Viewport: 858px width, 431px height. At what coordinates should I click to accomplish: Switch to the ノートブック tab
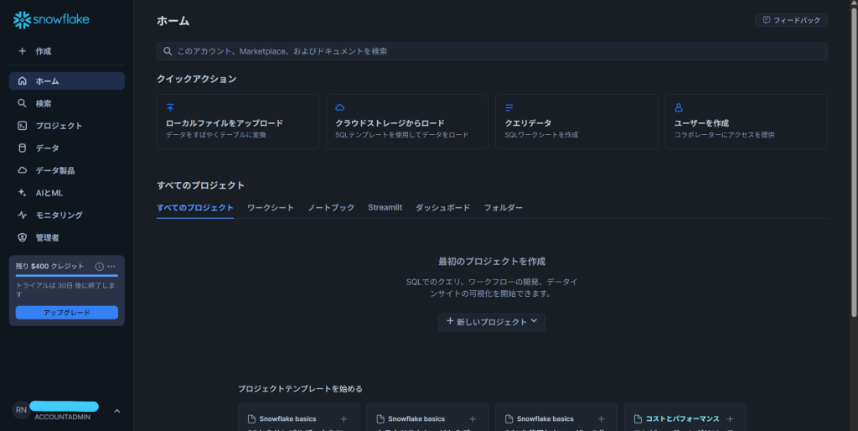[x=331, y=208]
